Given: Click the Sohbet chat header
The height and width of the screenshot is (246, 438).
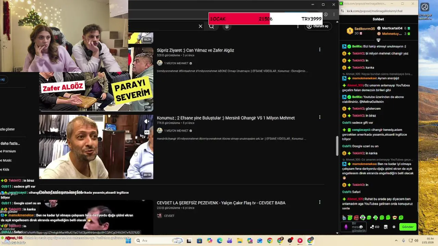Looking at the screenshot, I should coord(378,19).
